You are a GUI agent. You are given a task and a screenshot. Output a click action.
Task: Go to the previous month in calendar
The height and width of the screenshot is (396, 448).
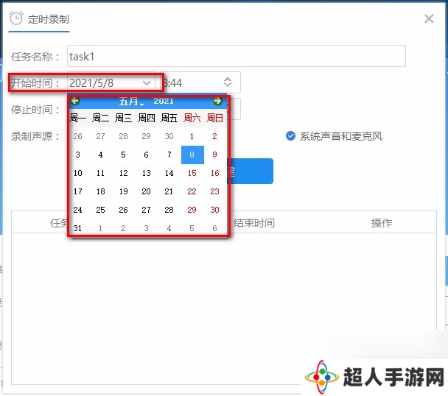pos(75,101)
